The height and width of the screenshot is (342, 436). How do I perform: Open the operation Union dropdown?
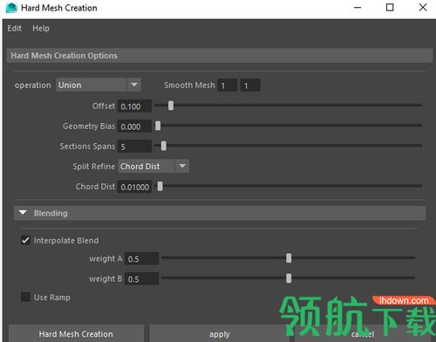99,85
